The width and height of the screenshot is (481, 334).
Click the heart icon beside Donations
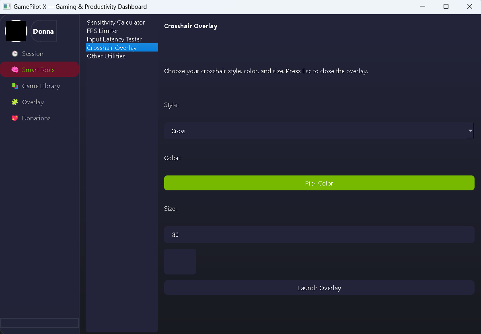[x=15, y=118]
